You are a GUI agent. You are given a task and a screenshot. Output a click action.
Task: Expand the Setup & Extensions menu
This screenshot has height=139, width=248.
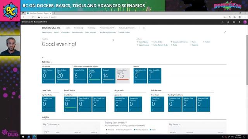tap(127, 28)
